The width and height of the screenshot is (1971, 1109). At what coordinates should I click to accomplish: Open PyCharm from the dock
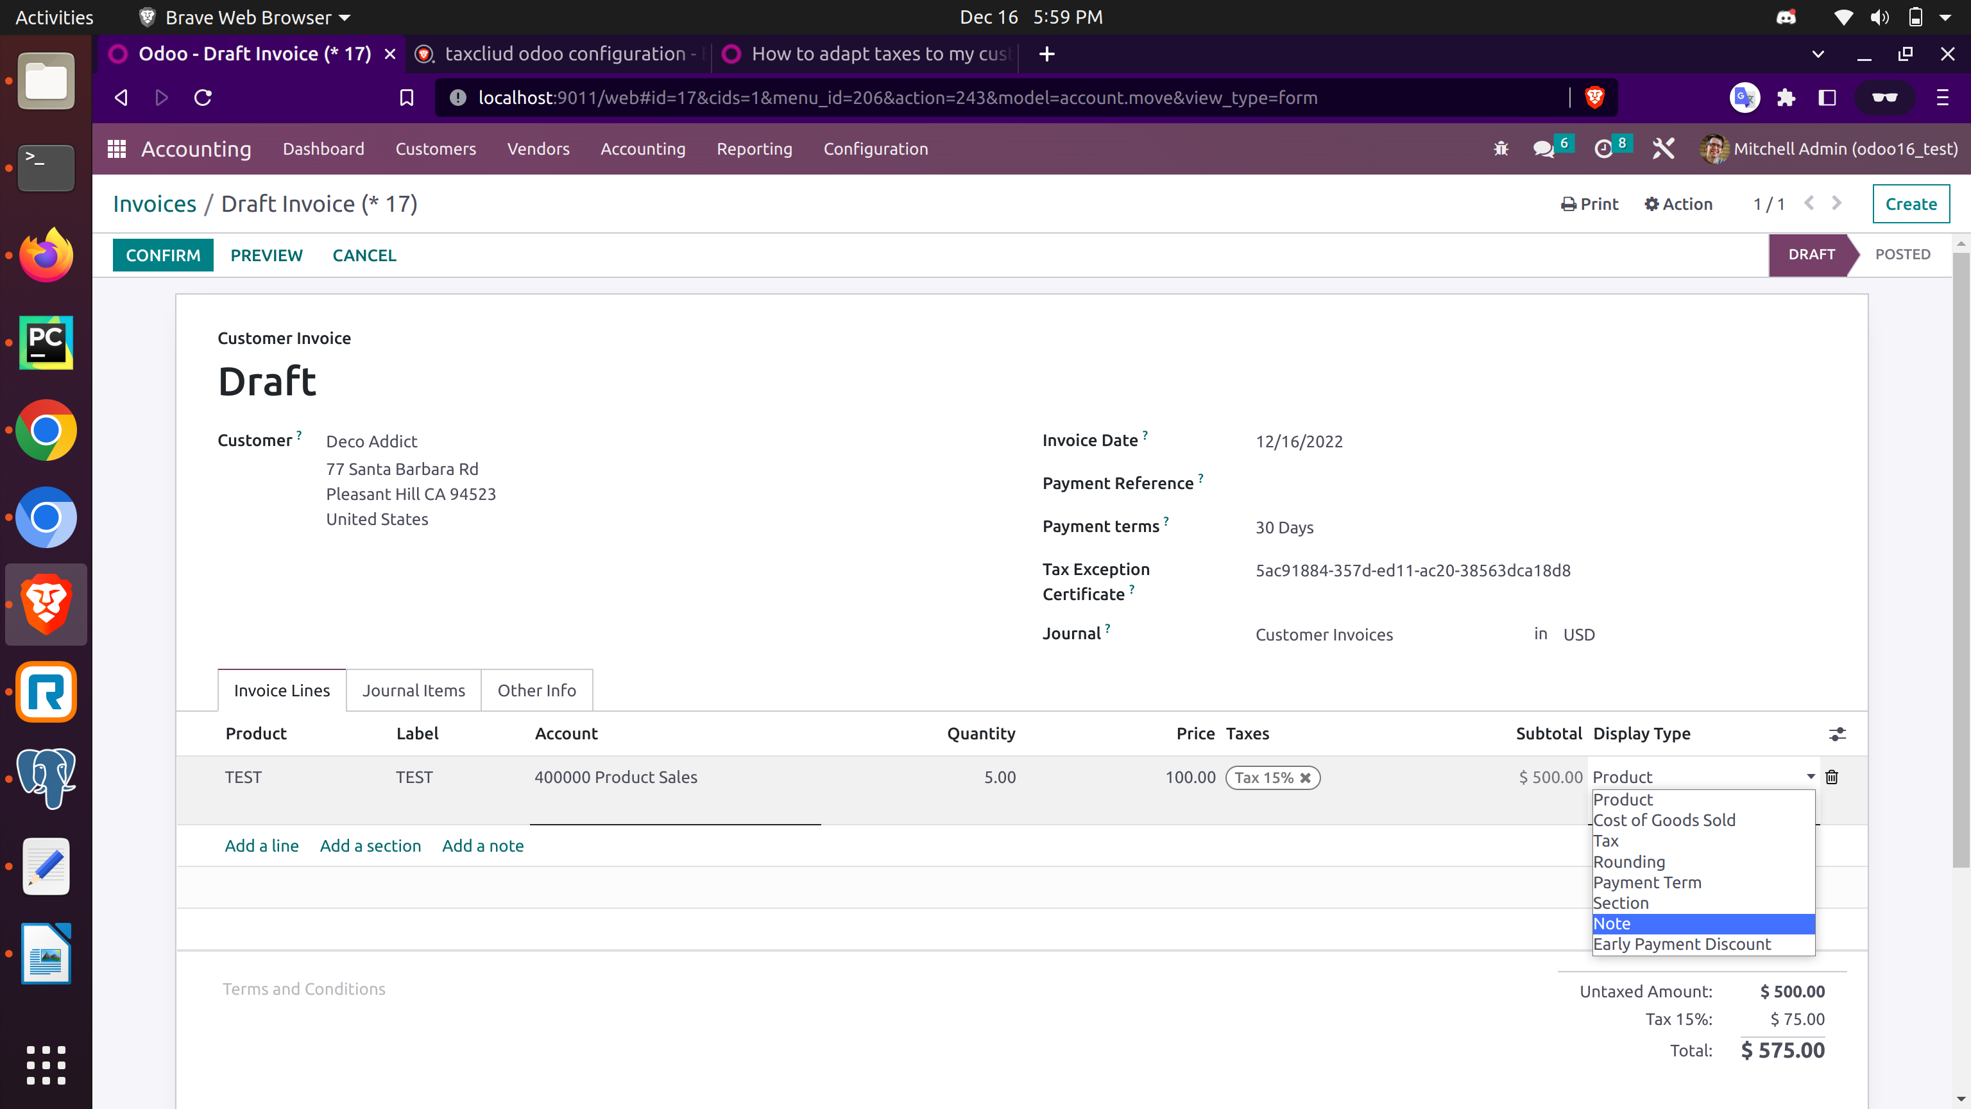click(x=46, y=342)
